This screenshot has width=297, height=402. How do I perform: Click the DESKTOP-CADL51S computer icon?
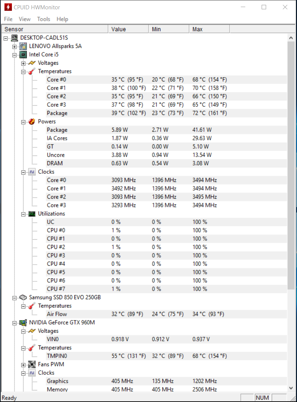15,38
